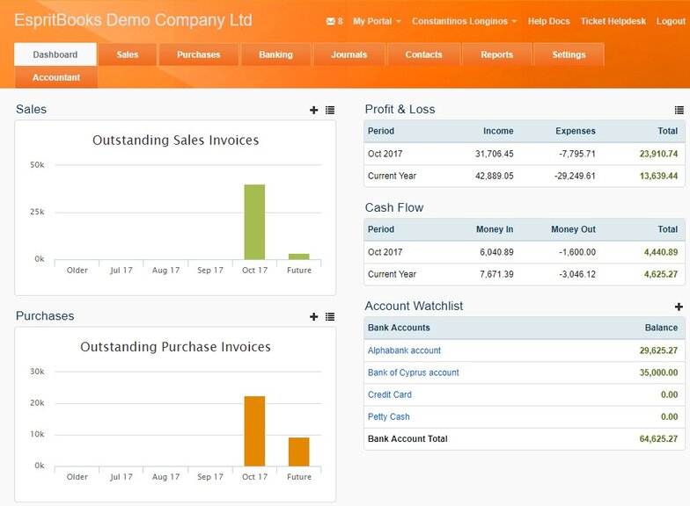Screen dimensions: 690x506
Task: Expand the My Portal dropdown
Action: click(377, 21)
